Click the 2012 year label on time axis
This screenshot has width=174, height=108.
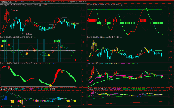[23, 106]
